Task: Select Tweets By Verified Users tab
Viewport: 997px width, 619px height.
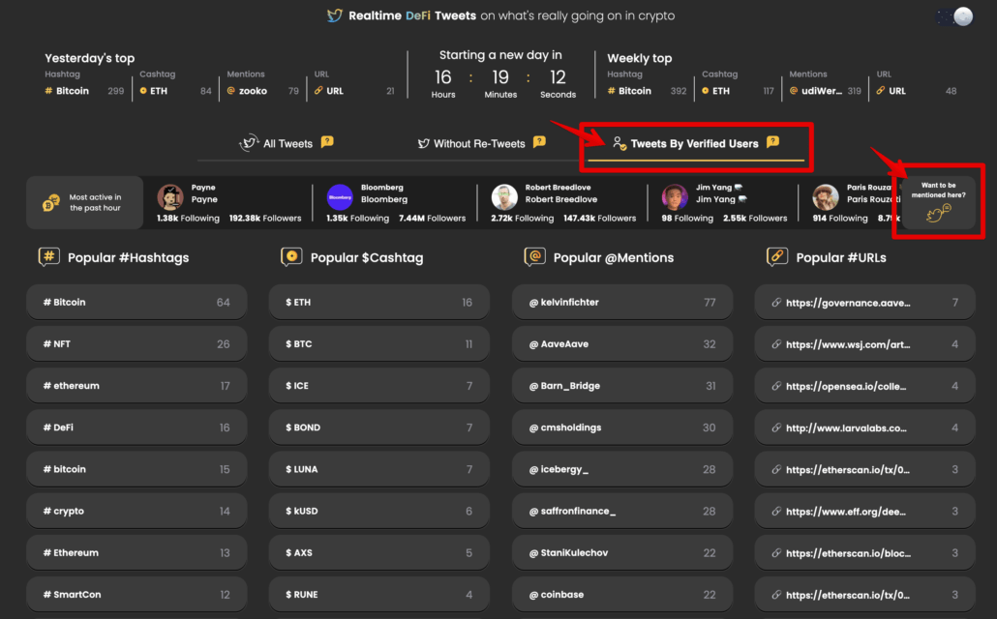Action: point(694,144)
